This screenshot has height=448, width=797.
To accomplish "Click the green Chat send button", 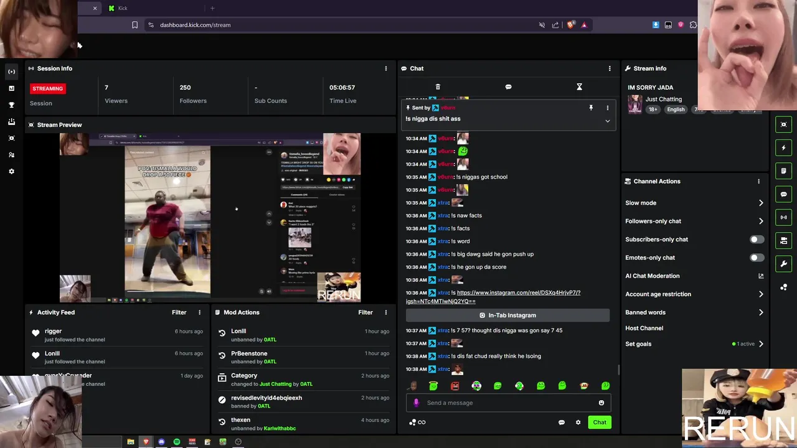I will coord(600,422).
